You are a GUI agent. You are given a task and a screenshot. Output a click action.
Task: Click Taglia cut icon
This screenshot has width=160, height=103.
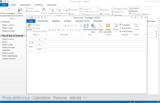tap(34, 25)
